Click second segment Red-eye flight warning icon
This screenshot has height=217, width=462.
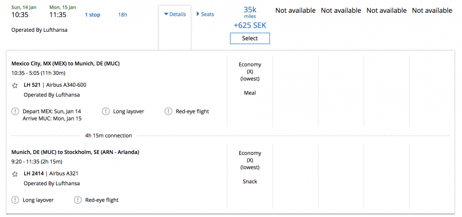tap(78, 200)
